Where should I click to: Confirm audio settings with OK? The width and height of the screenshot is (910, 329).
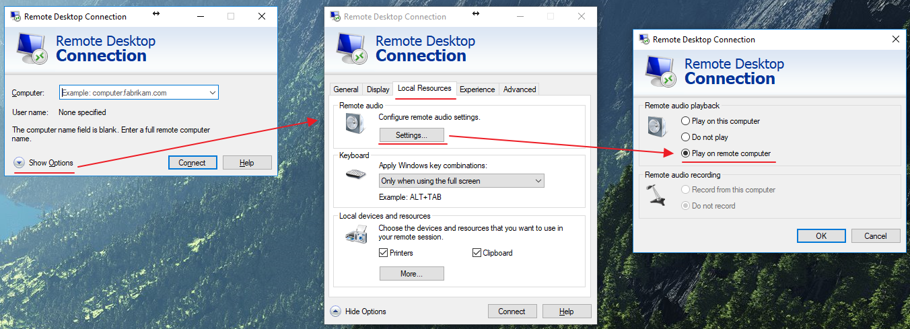(821, 236)
